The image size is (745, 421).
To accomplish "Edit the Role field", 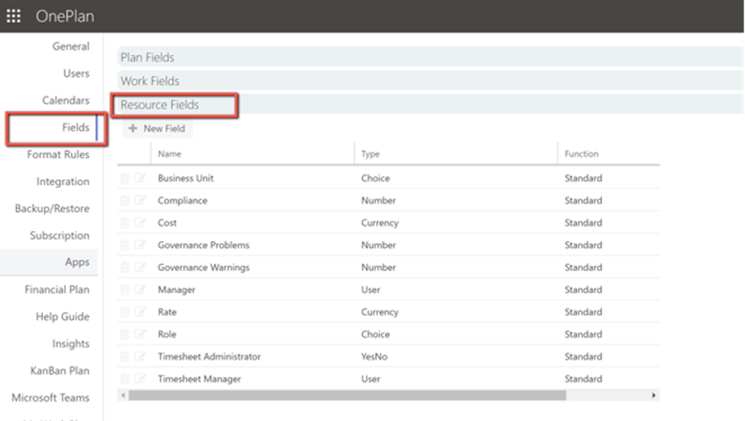I will (x=140, y=334).
